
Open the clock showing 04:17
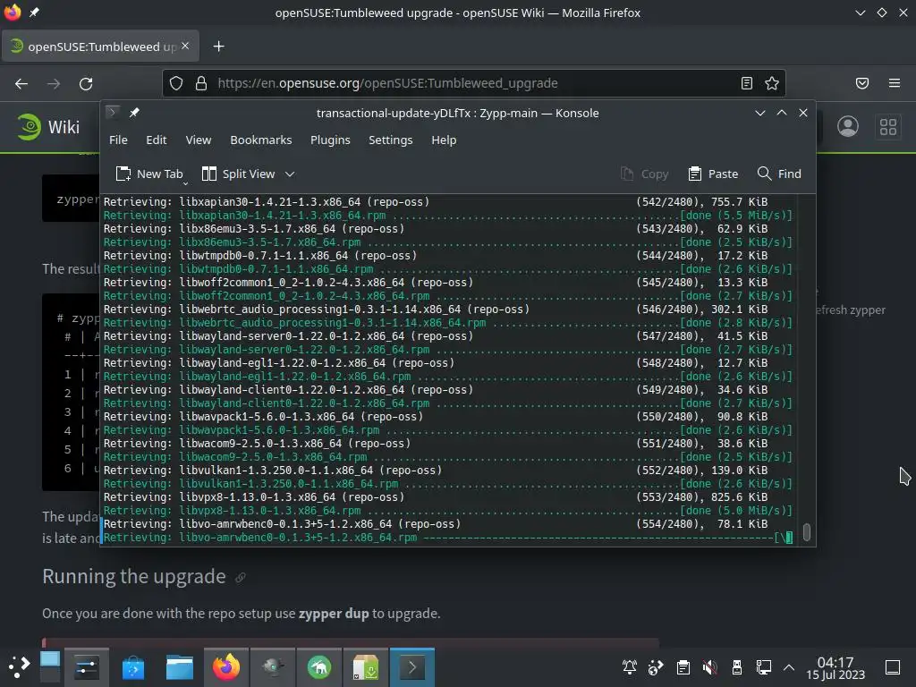835,667
